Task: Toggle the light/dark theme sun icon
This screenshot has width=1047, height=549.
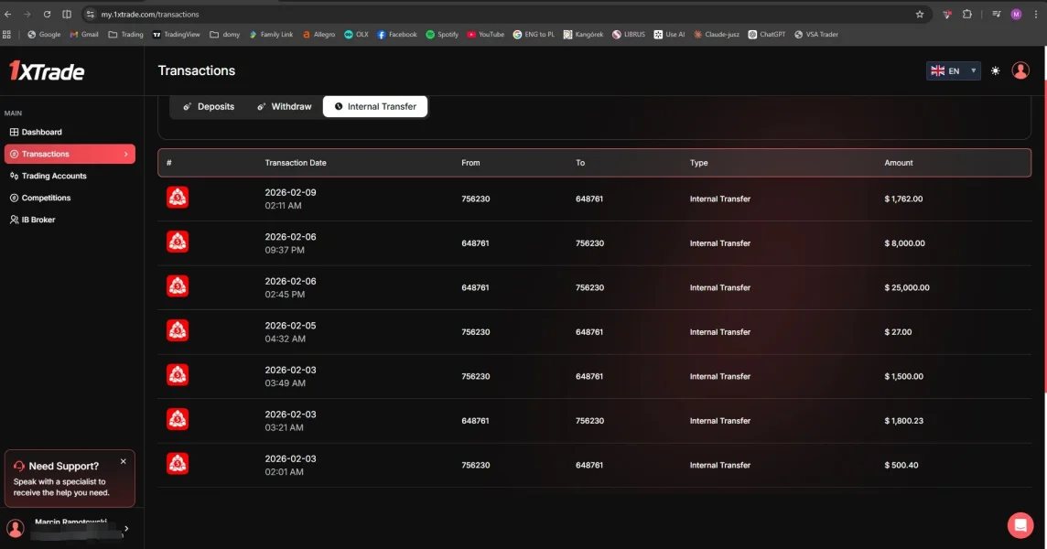Action: 996,70
